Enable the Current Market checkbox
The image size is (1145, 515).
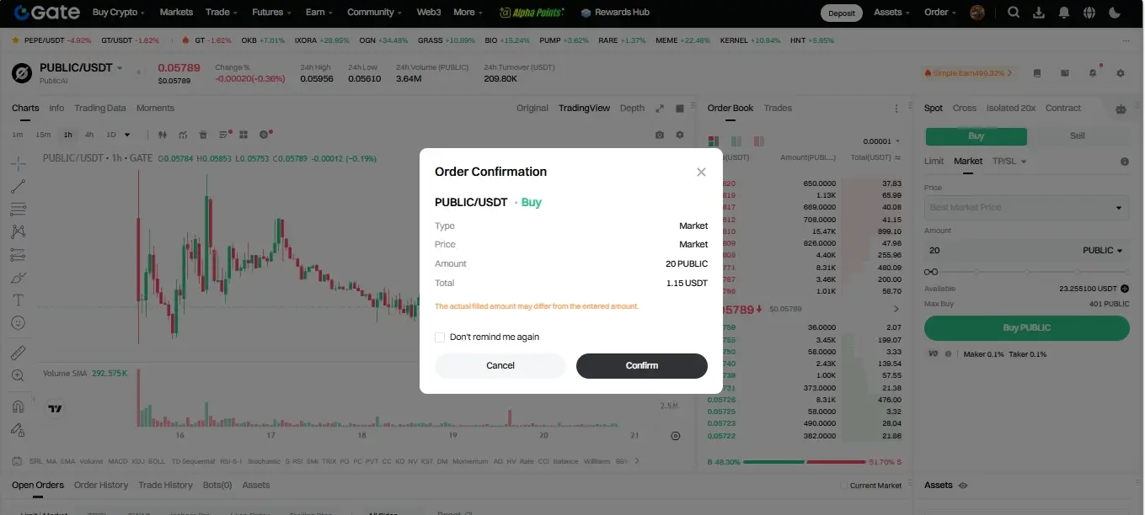(x=844, y=486)
